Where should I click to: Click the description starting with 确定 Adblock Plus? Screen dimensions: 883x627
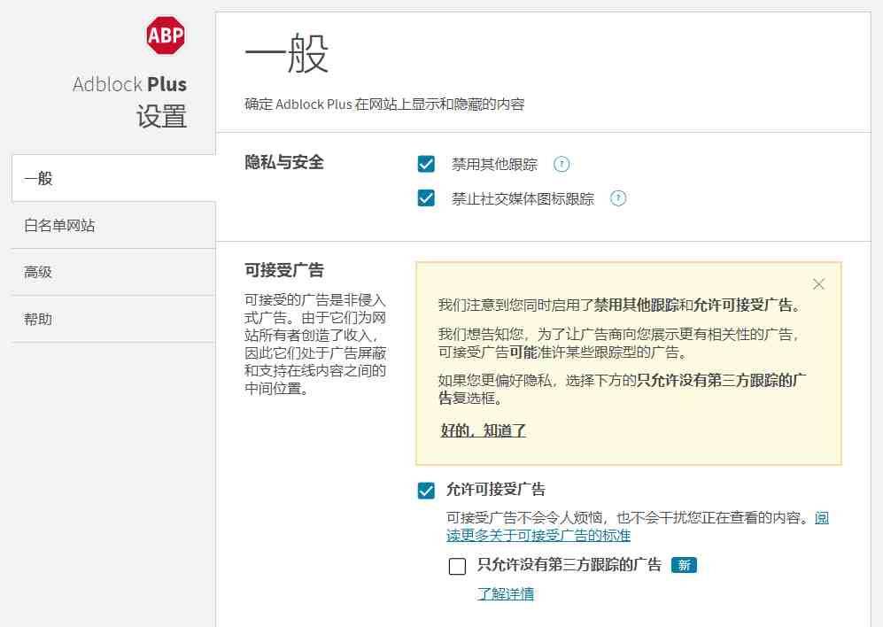(384, 104)
